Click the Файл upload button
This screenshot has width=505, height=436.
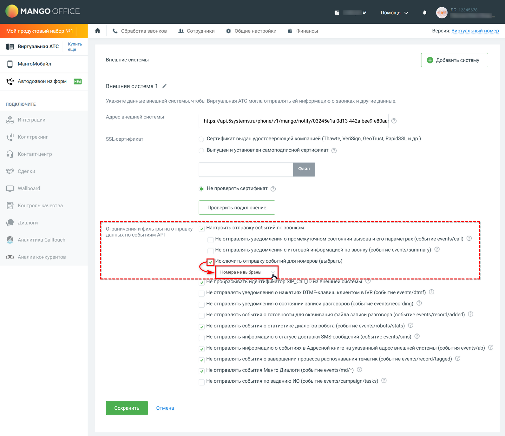tap(304, 169)
